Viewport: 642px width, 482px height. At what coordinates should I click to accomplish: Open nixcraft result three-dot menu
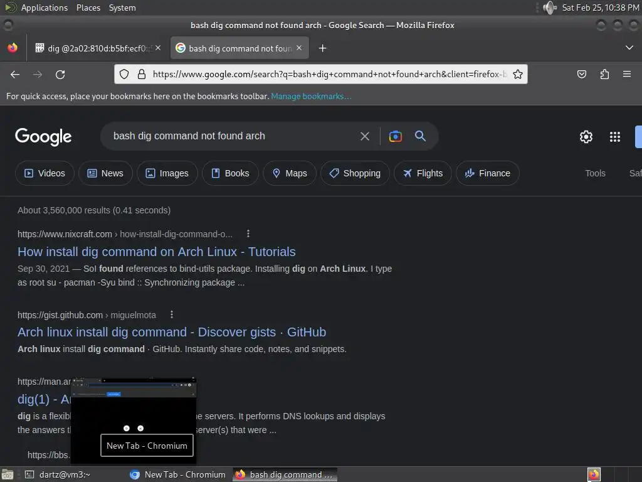point(248,233)
